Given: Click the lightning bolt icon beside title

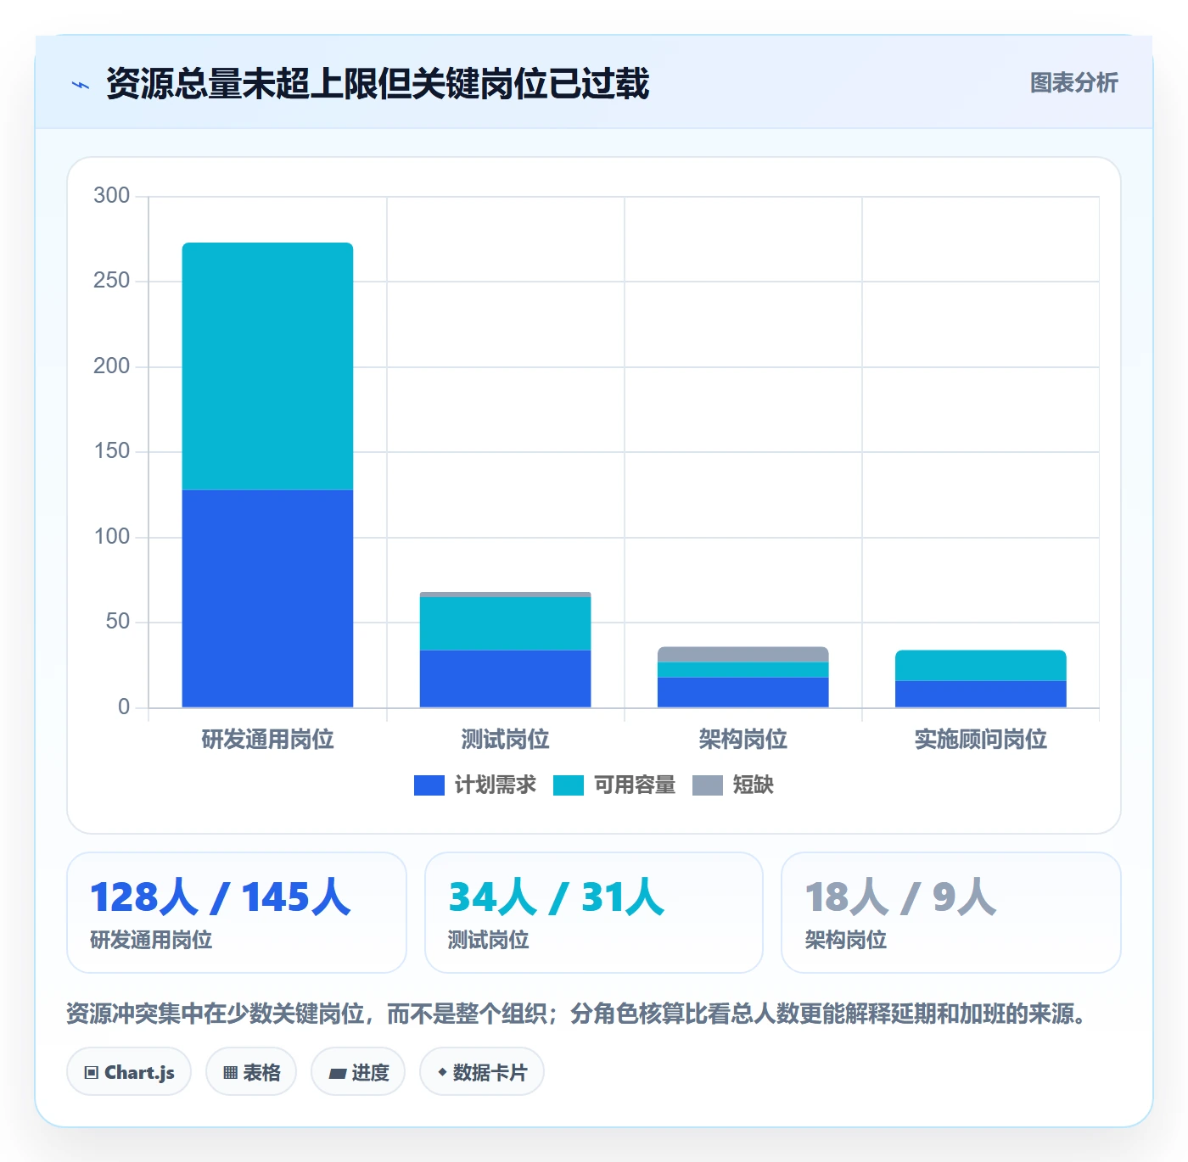Looking at the screenshot, I should click(81, 85).
